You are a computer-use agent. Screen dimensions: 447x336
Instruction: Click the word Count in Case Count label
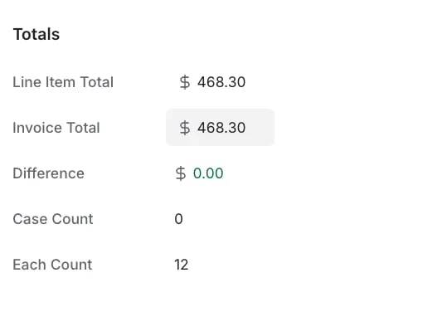point(72,219)
